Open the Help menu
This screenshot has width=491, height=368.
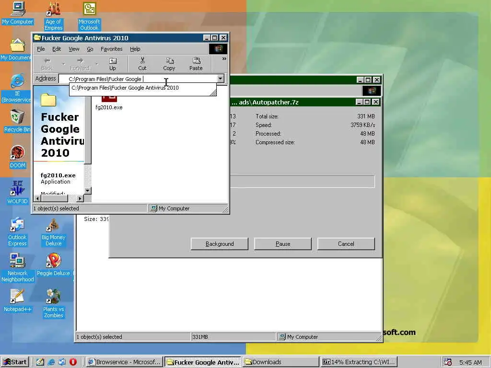(135, 49)
